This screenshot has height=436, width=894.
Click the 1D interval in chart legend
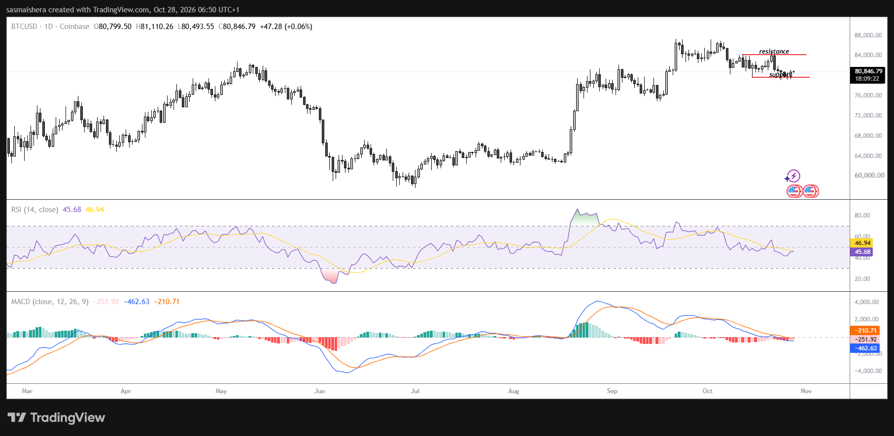click(48, 27)
